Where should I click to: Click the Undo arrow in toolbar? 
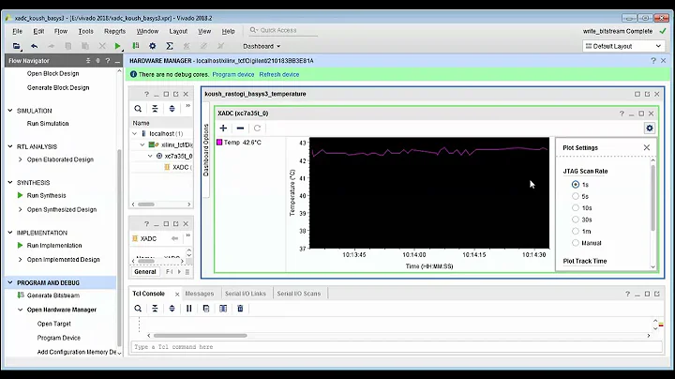pyautogui.click(x=34, y=46)
